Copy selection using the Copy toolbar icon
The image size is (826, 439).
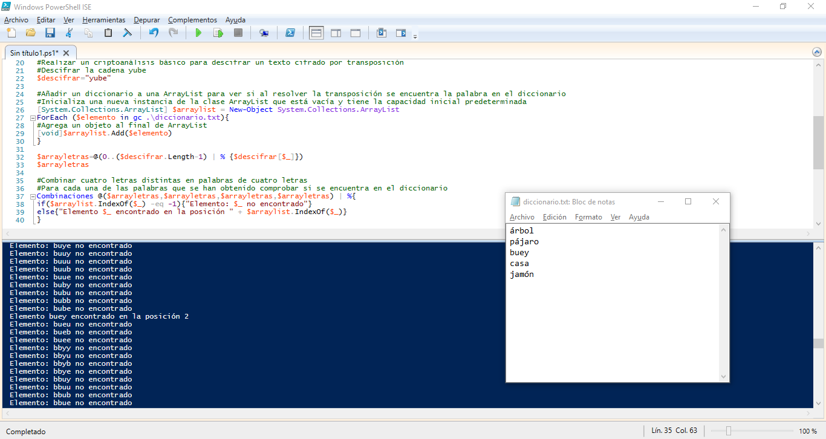pyautogui.click(x=88, y=33)
